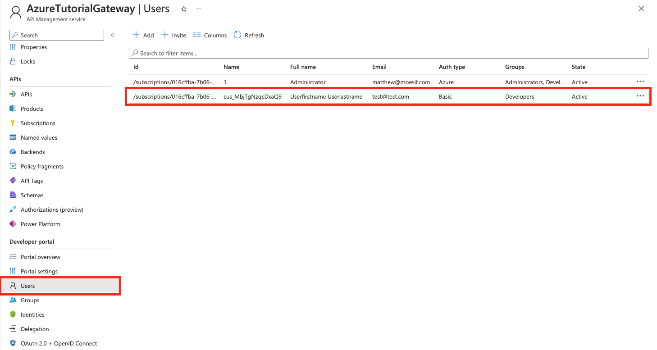The width and height of the screenshot is (657, 350).
Task: Open the more options for test@test.com user
Action: point(640,96)
